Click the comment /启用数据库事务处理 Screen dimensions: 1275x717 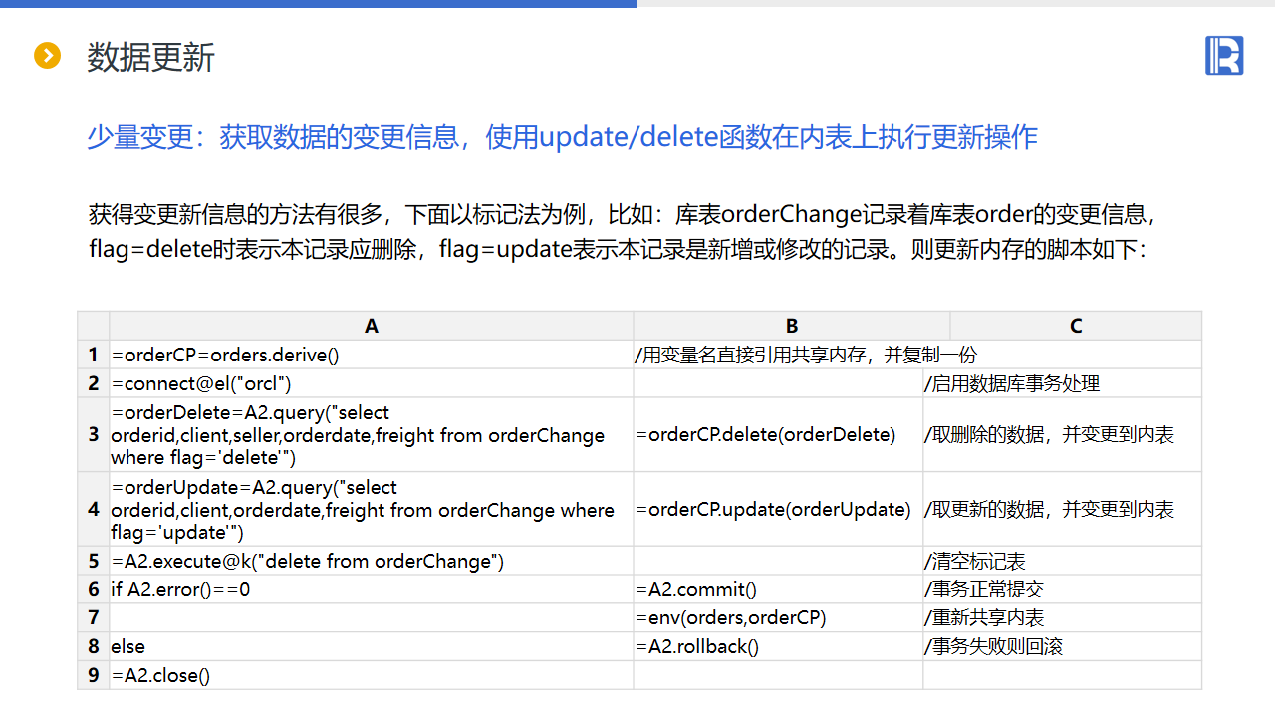(x=1012, y=383)
